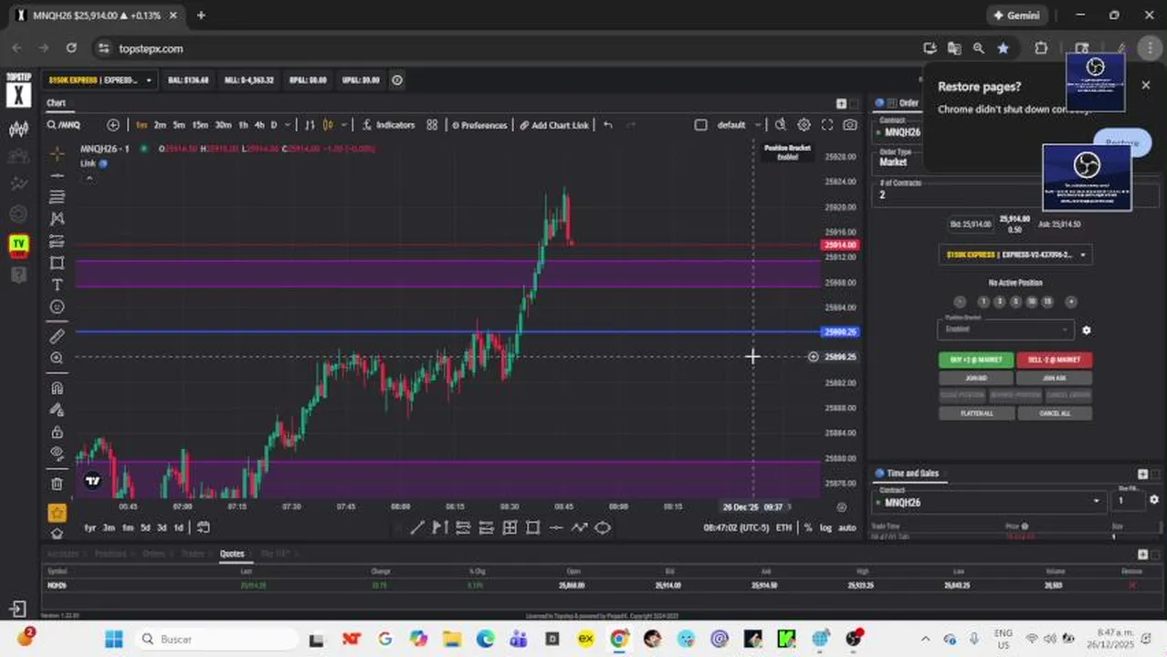Image resolution: width=1167 pixels, height=657 pixels.
Task: Open chart Preferences
Action: pos(478,125)
